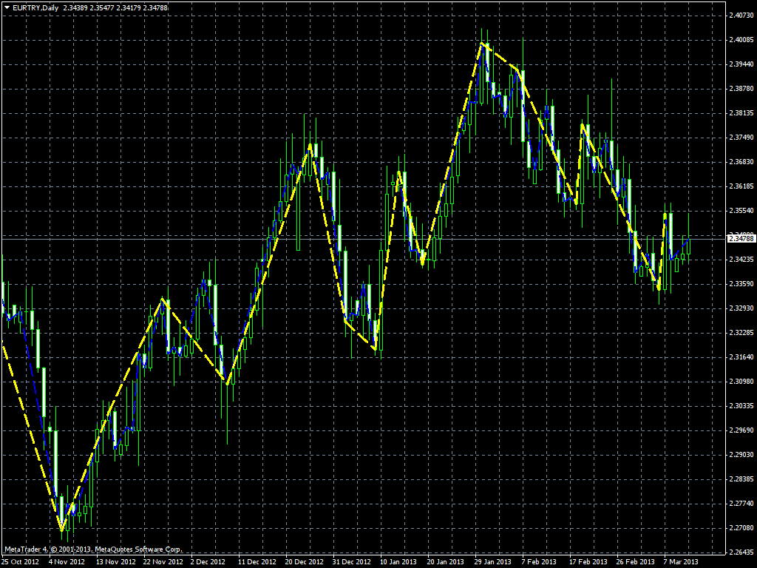Click the lowest ZigZag trough near 2.27080

coord(62,529)
